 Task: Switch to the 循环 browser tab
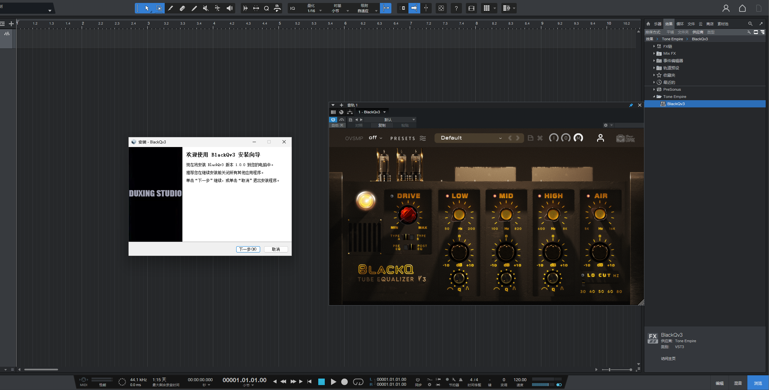(x=680, y=24)
